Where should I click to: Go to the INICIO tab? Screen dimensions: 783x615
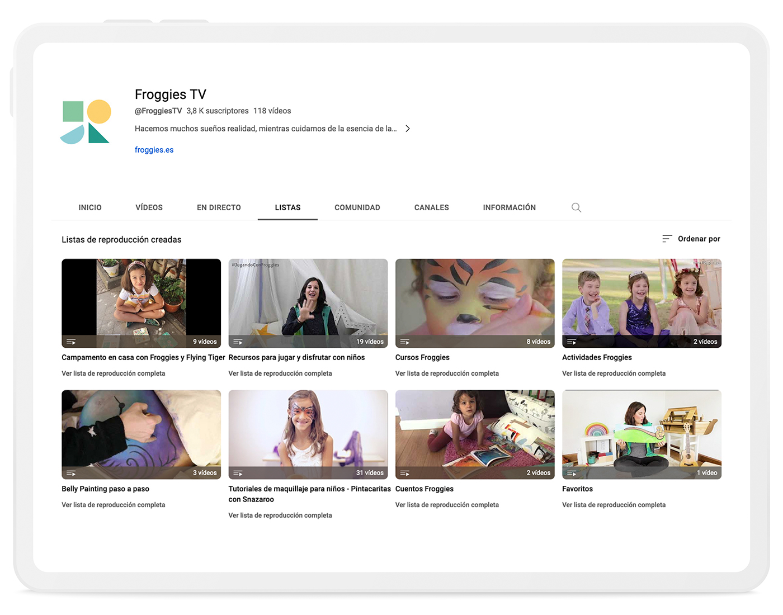(90, 207)
